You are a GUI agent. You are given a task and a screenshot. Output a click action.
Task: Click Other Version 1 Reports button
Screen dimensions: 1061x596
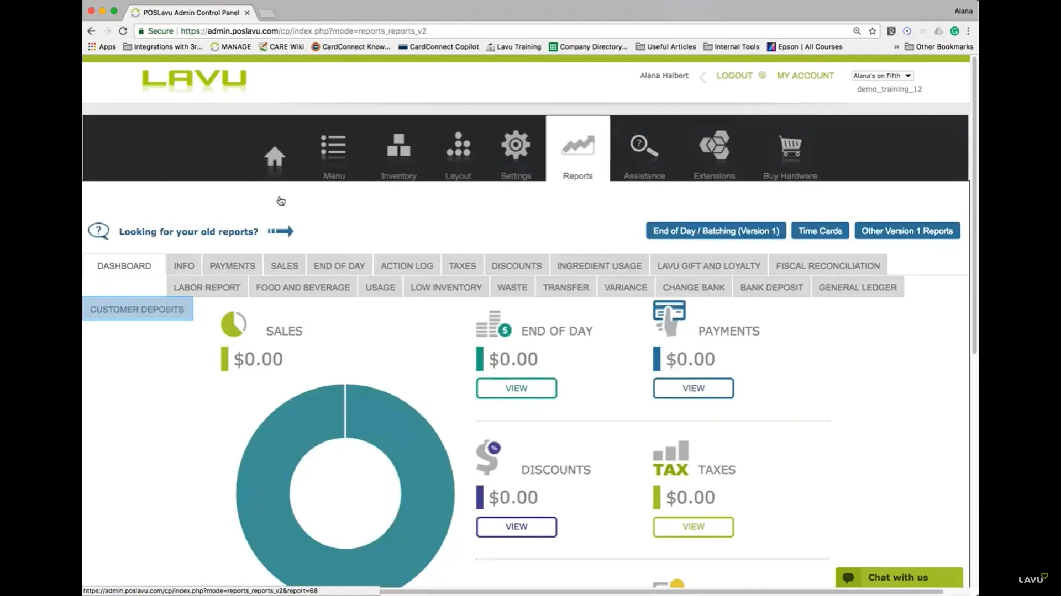(x=907, y=231)
